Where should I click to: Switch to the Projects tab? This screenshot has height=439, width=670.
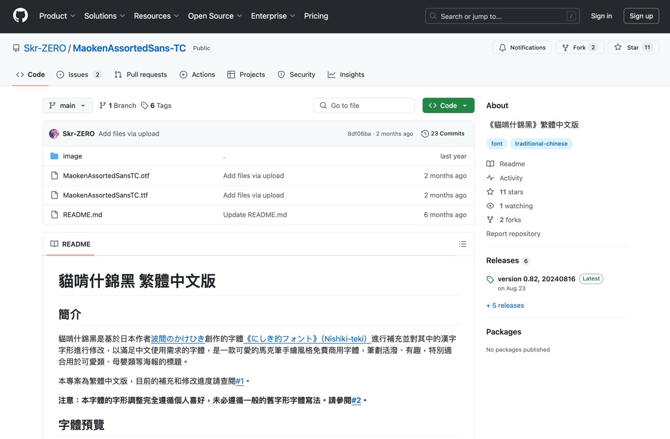coord(246,75)
